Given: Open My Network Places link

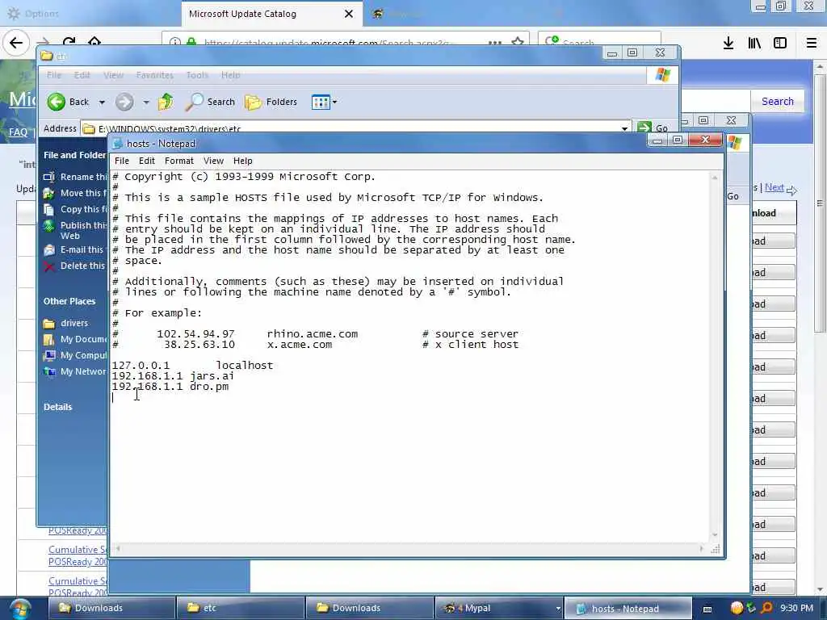Looking at the screenshot, I should 75,371.
